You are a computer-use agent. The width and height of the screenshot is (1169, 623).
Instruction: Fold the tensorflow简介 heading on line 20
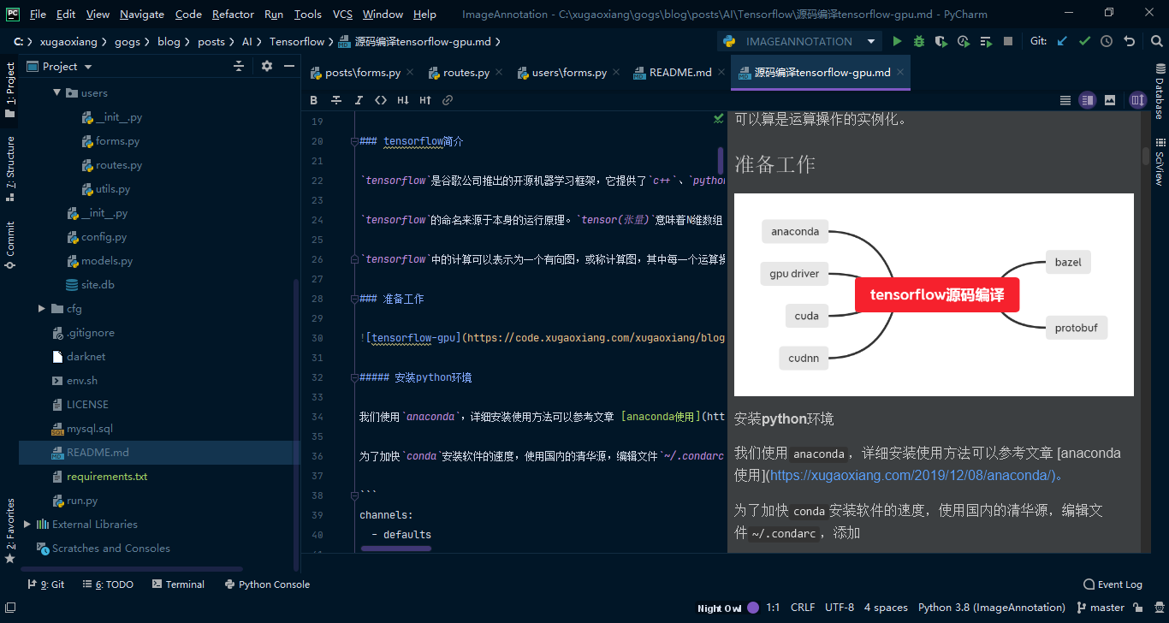tap(353, 141)
